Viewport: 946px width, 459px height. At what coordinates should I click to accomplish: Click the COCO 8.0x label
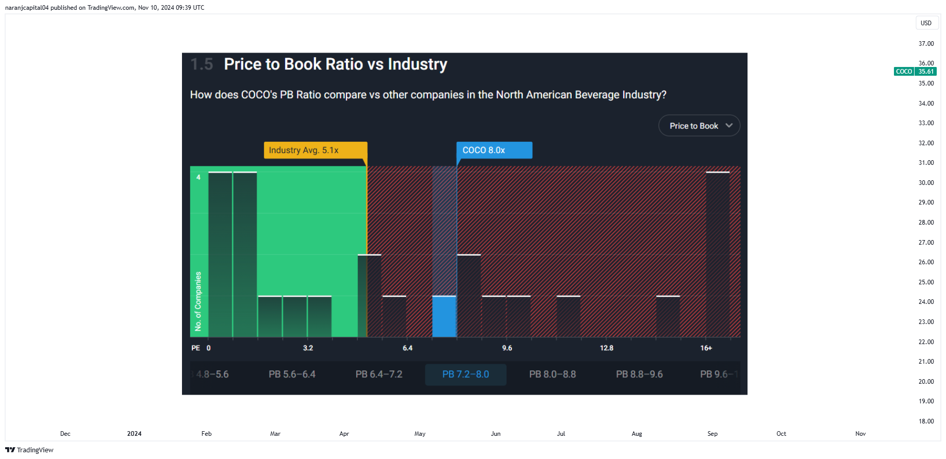coord(494,150)
